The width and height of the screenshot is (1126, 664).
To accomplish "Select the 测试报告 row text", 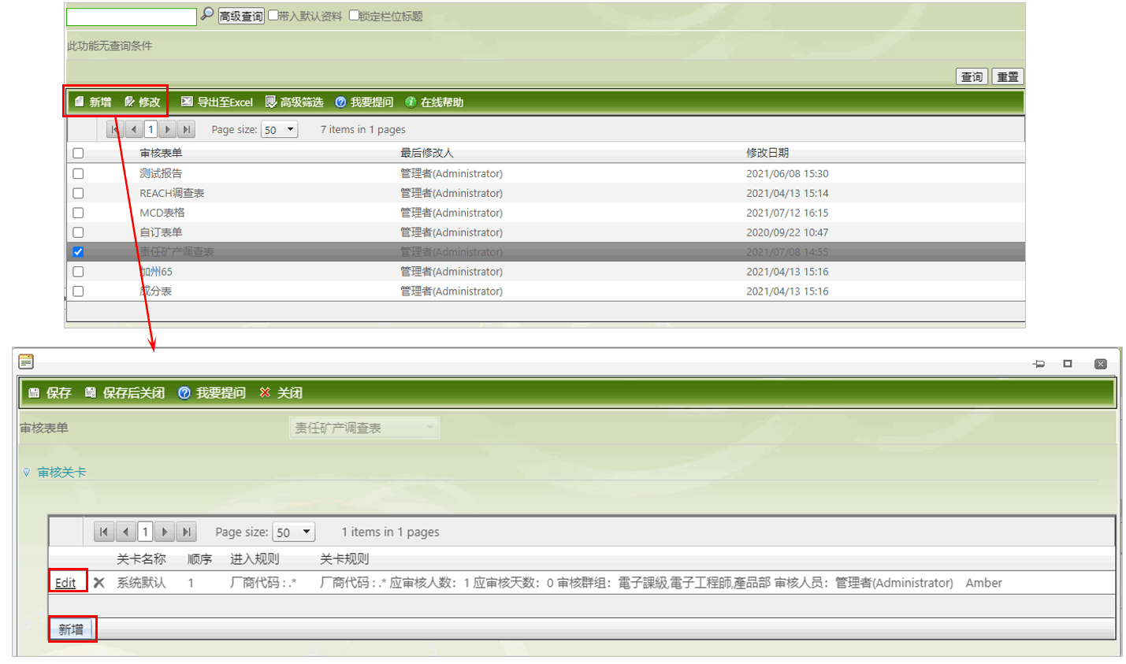I will 161,173.
